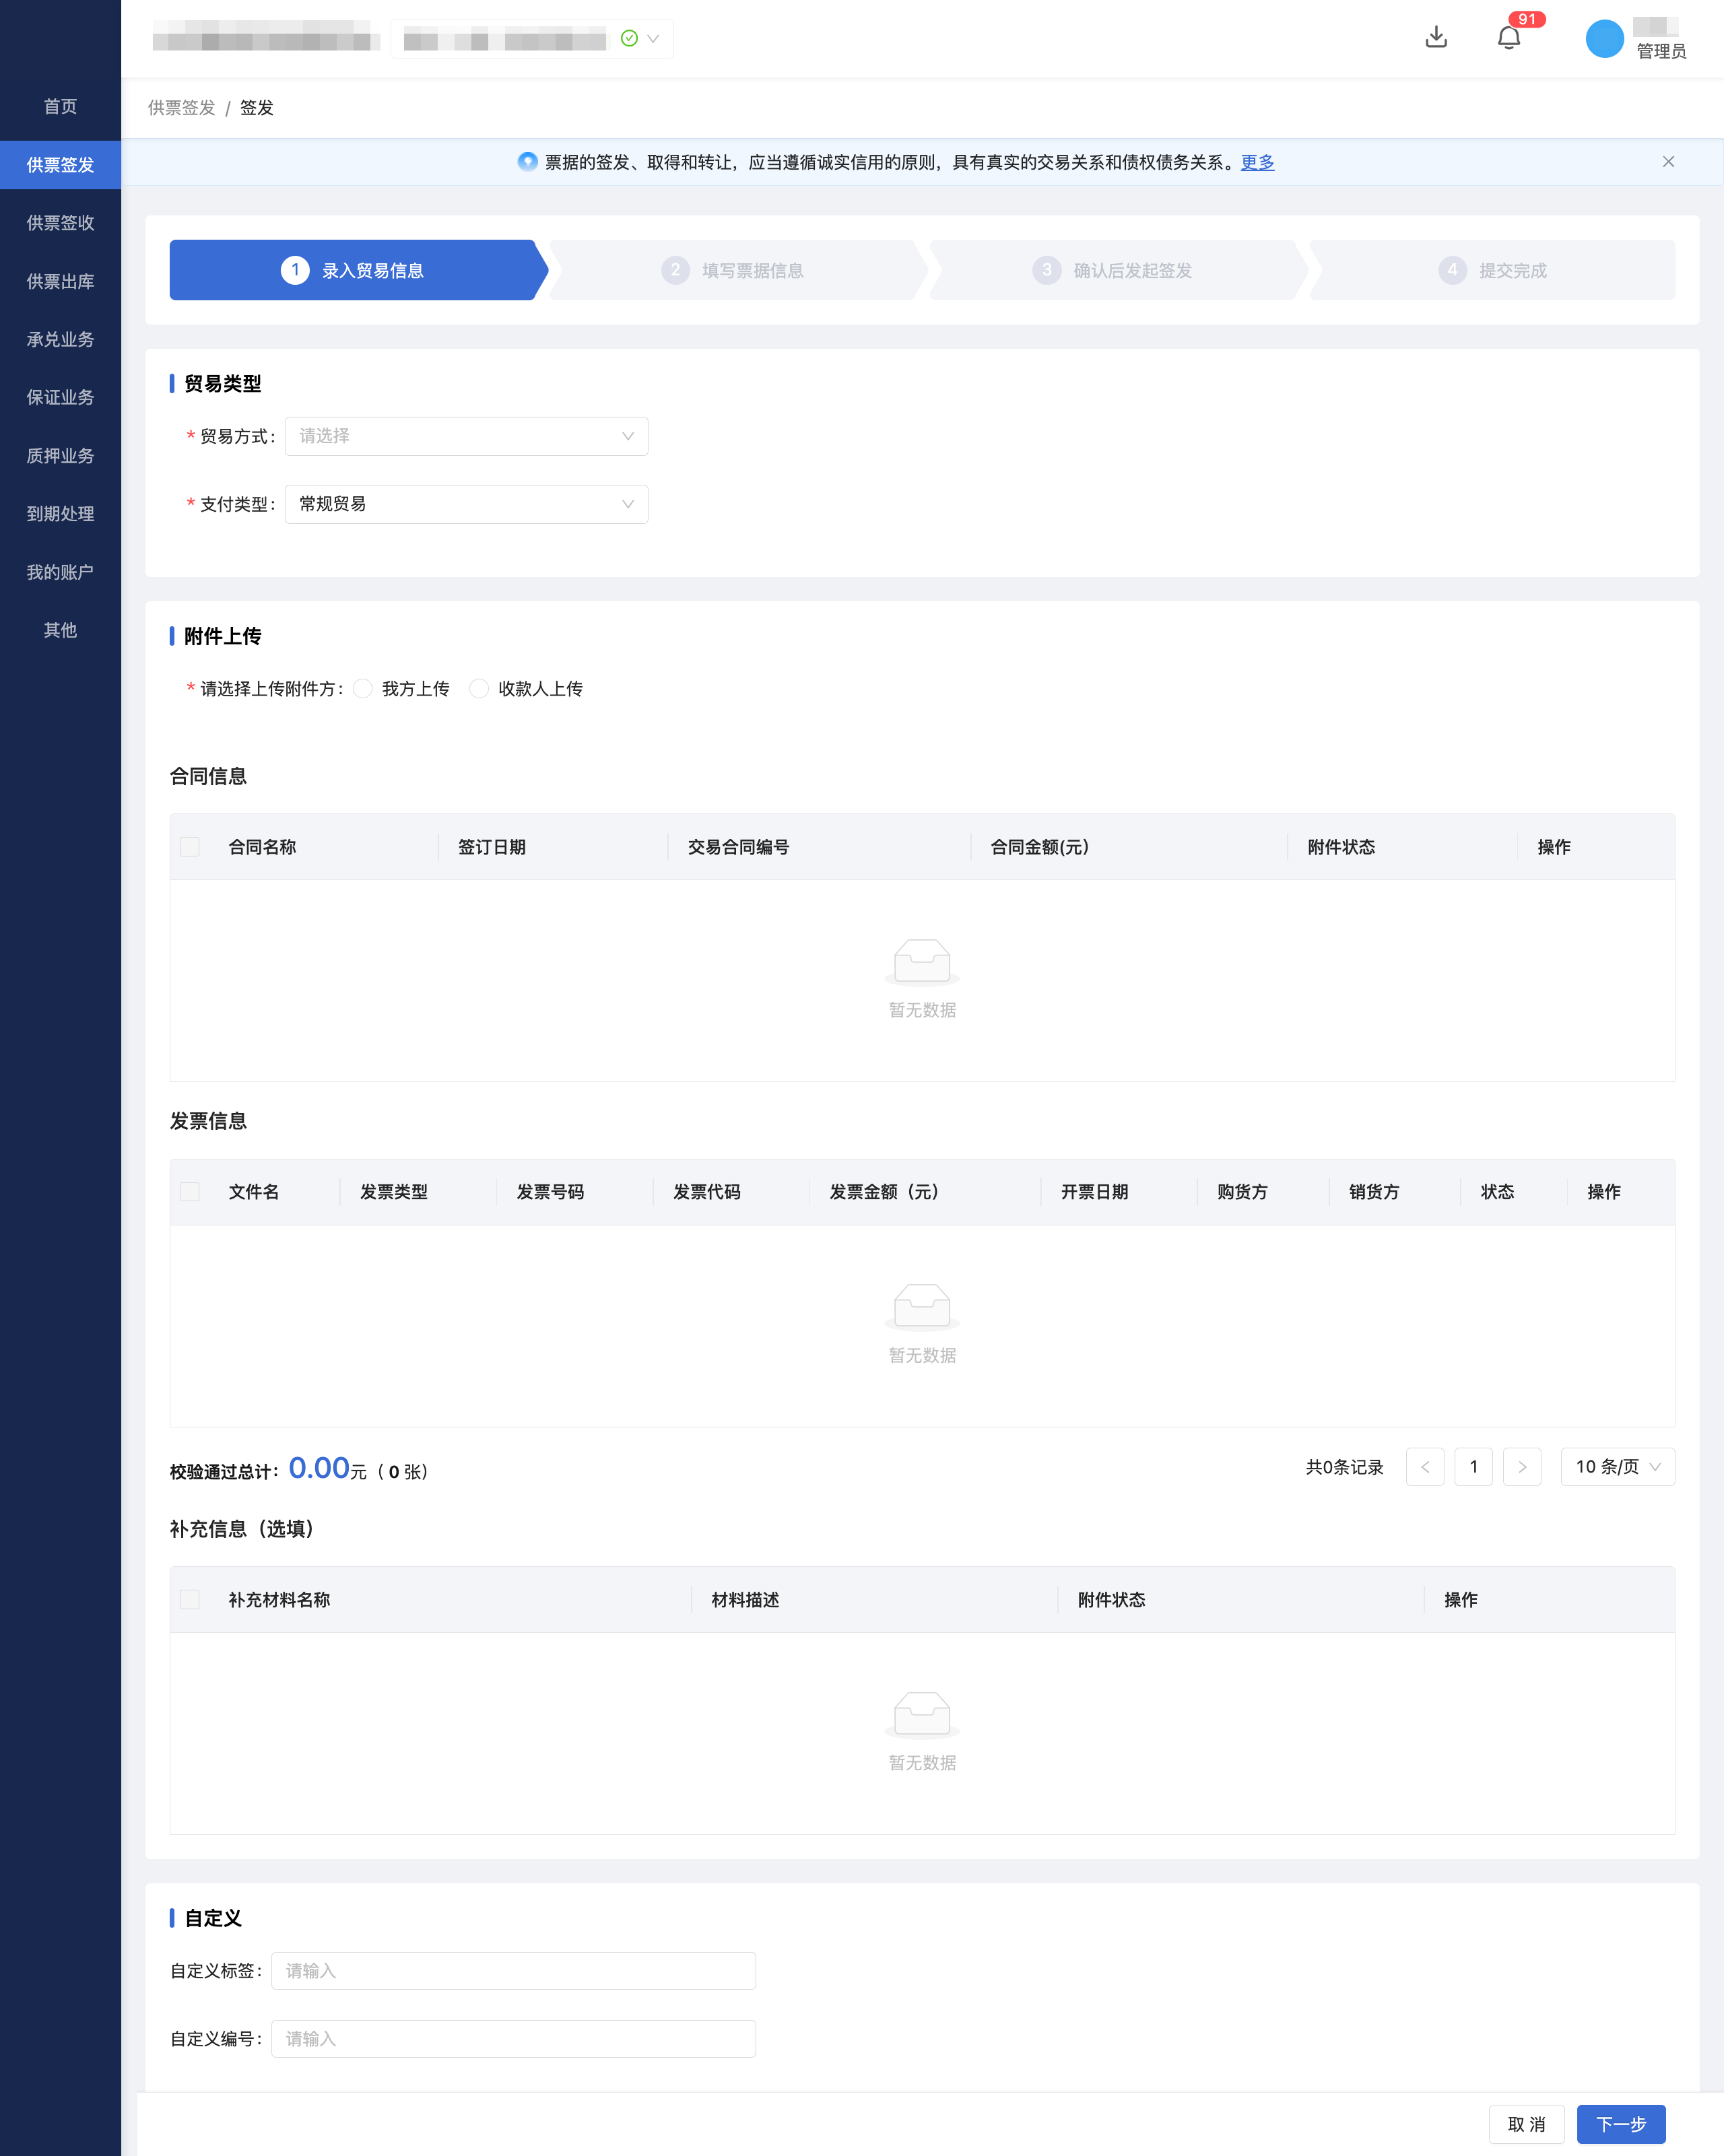Check select-all box in 合同信息 table
This screenshot has height=2156, width=1724.
[190, 847]
